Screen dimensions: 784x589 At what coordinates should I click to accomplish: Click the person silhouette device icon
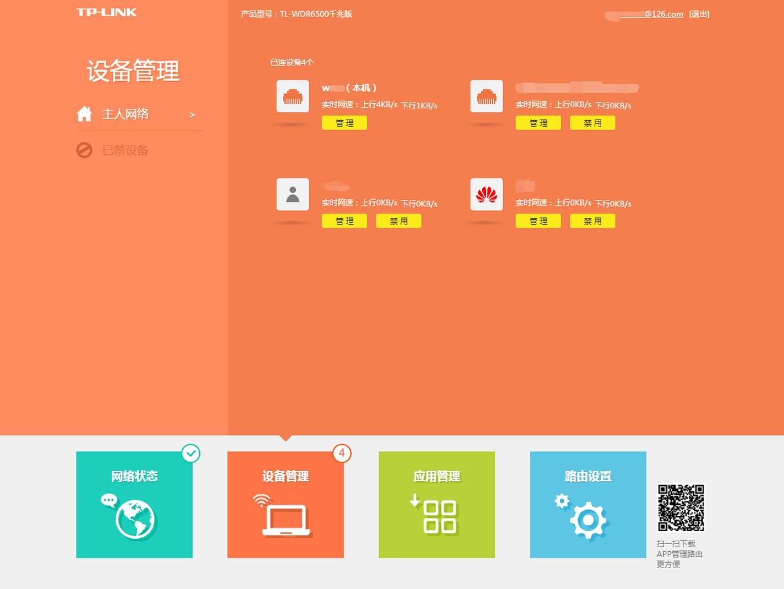pos(292,193)
